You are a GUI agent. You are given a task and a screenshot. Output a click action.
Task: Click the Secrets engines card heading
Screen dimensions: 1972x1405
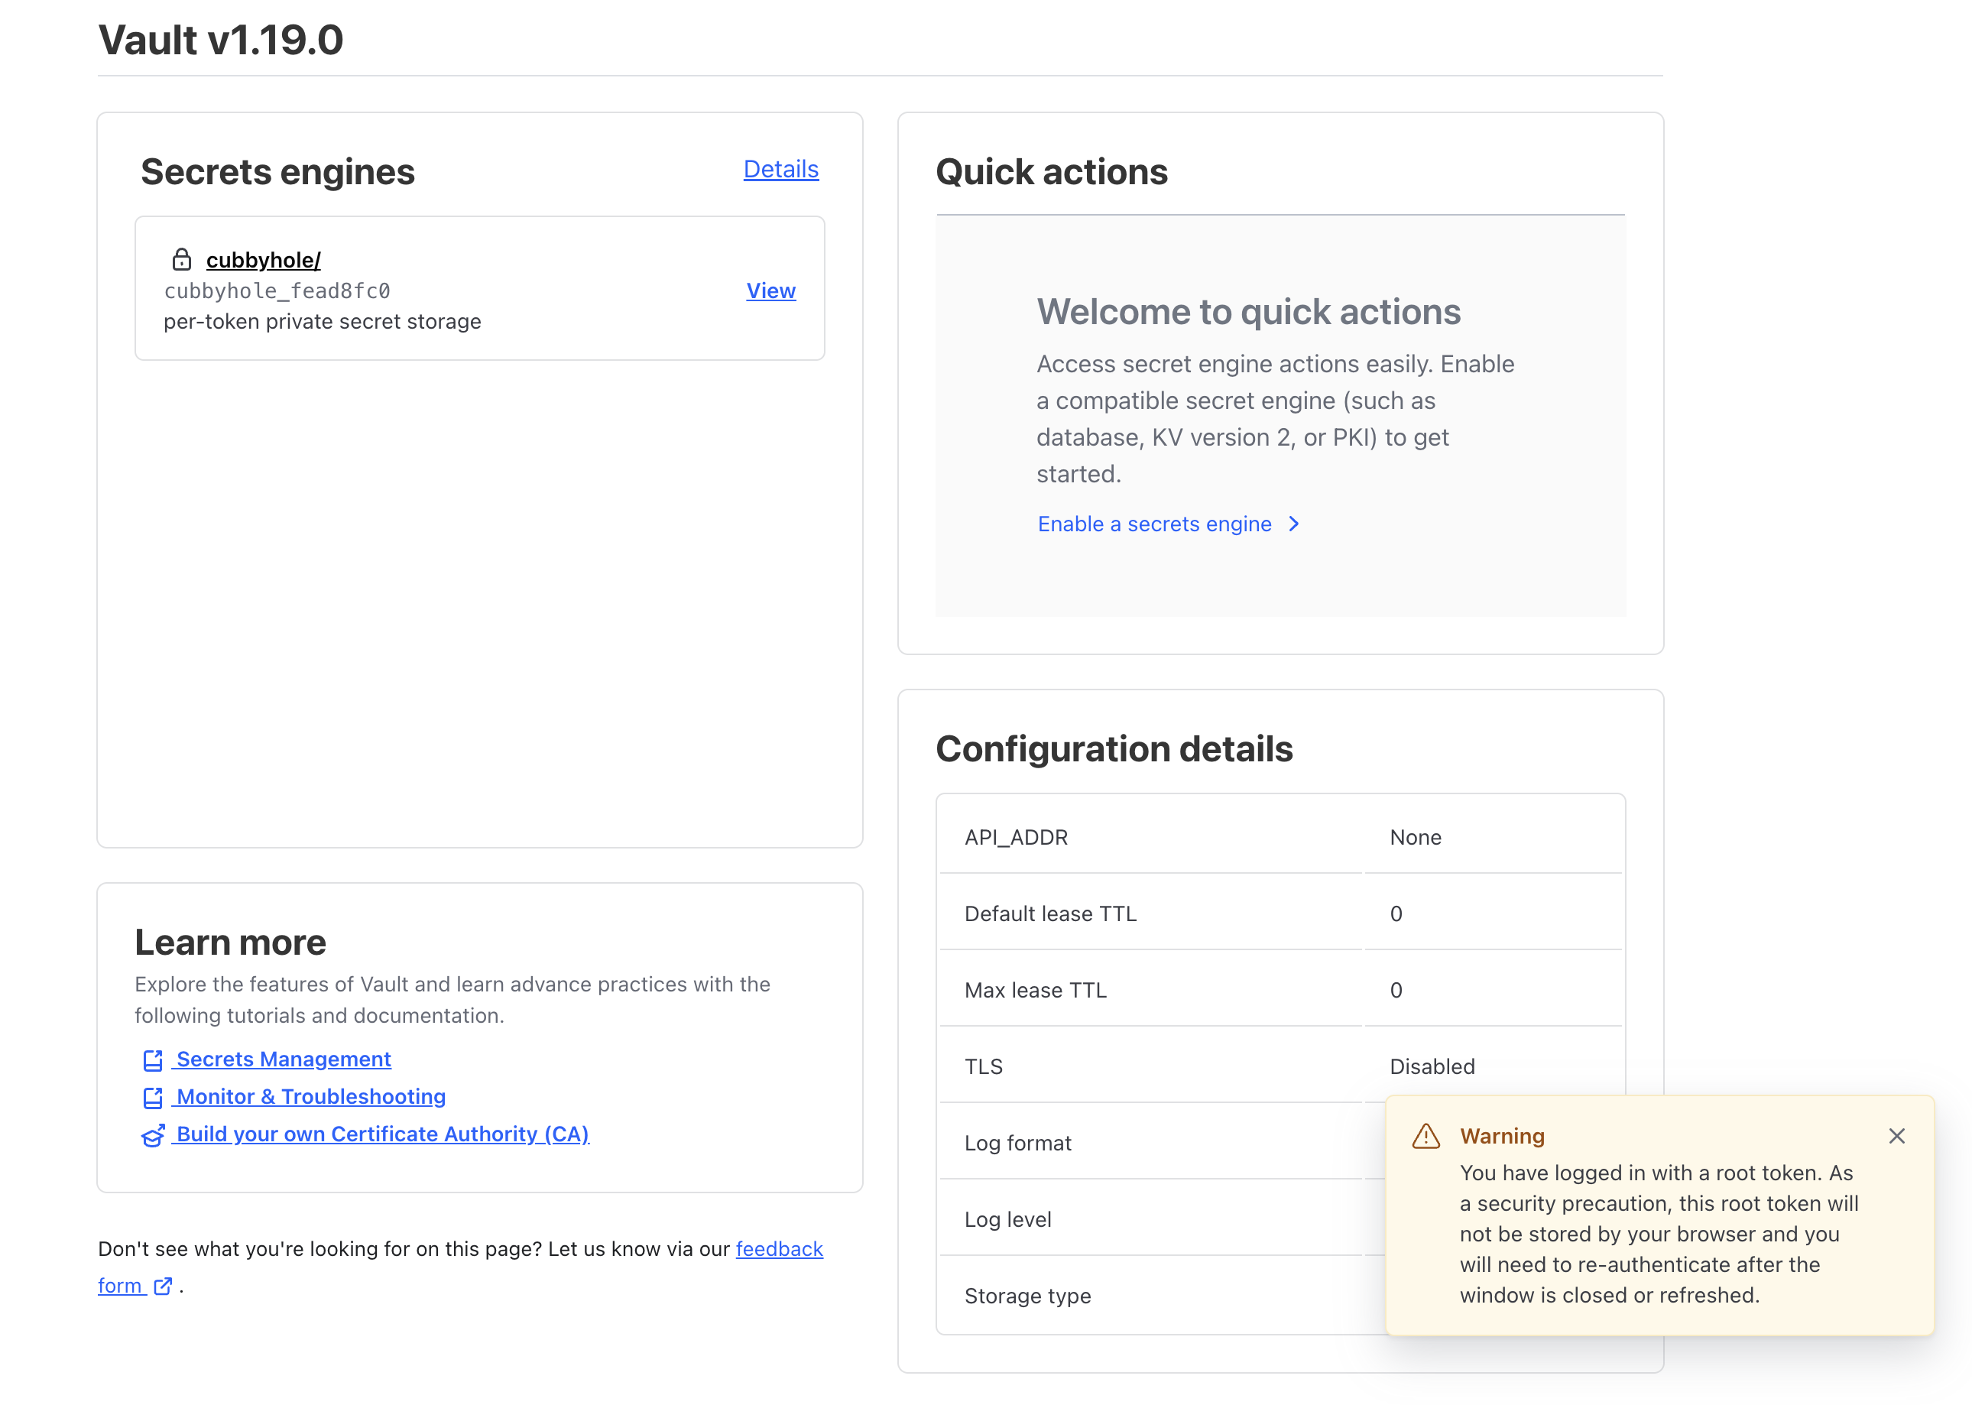[x=277, y=171]
